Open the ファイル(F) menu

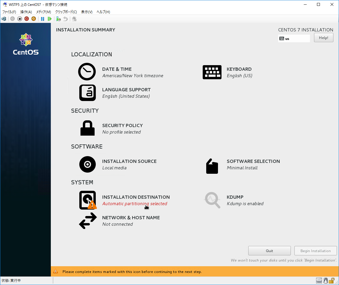pos(9,12)
